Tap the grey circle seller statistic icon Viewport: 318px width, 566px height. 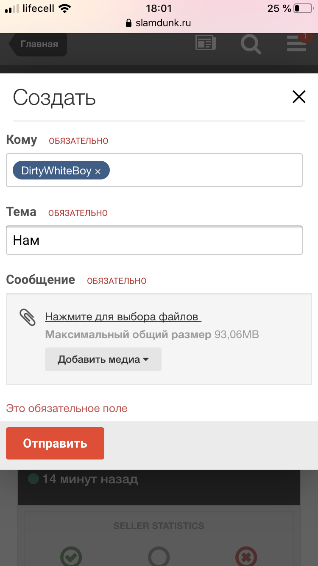159,556
